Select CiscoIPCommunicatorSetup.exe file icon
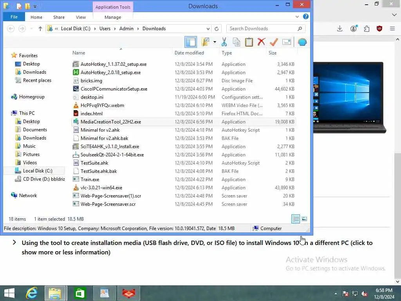 pyautogui.click(x=76, y=89)
